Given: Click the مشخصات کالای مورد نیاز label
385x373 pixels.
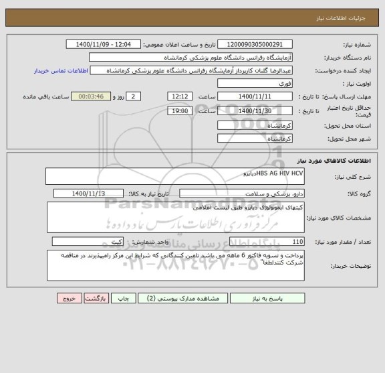Looking at the screenshot, I should (339, 218).
